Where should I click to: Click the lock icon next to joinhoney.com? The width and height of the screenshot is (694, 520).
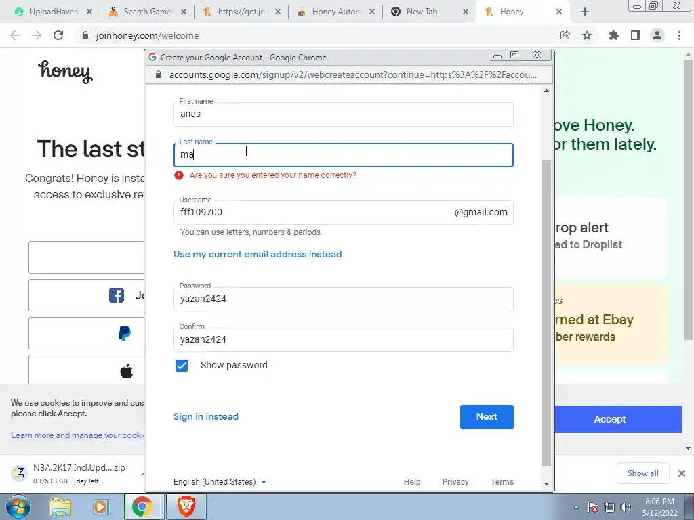[85, 35]
